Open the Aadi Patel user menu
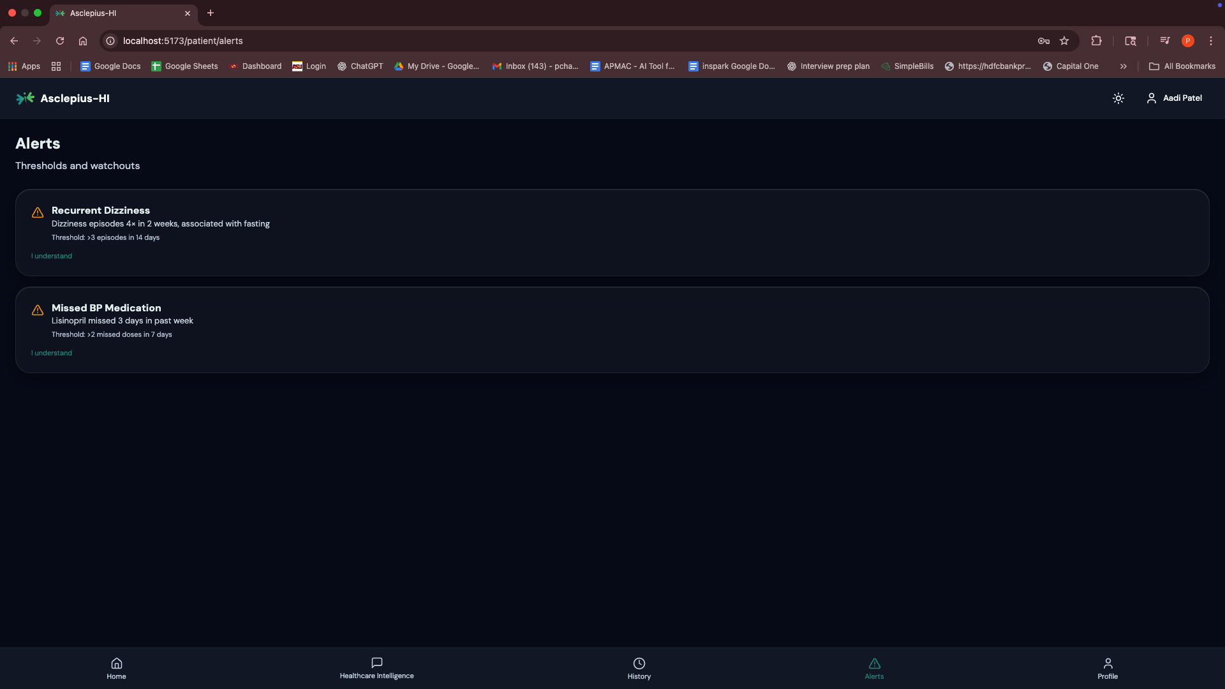Image resolution: width=1225 pixels, height=689 pixels. pos(1174,98)
